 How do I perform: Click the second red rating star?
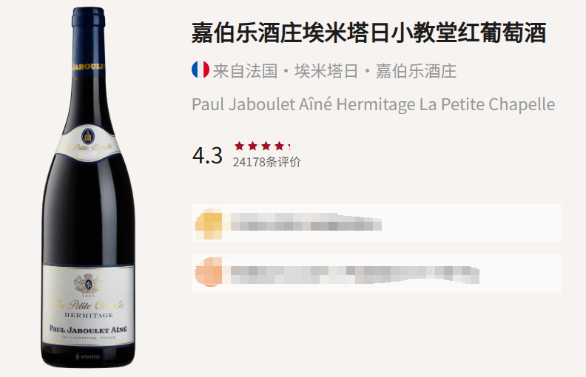(x=252, y=146)
